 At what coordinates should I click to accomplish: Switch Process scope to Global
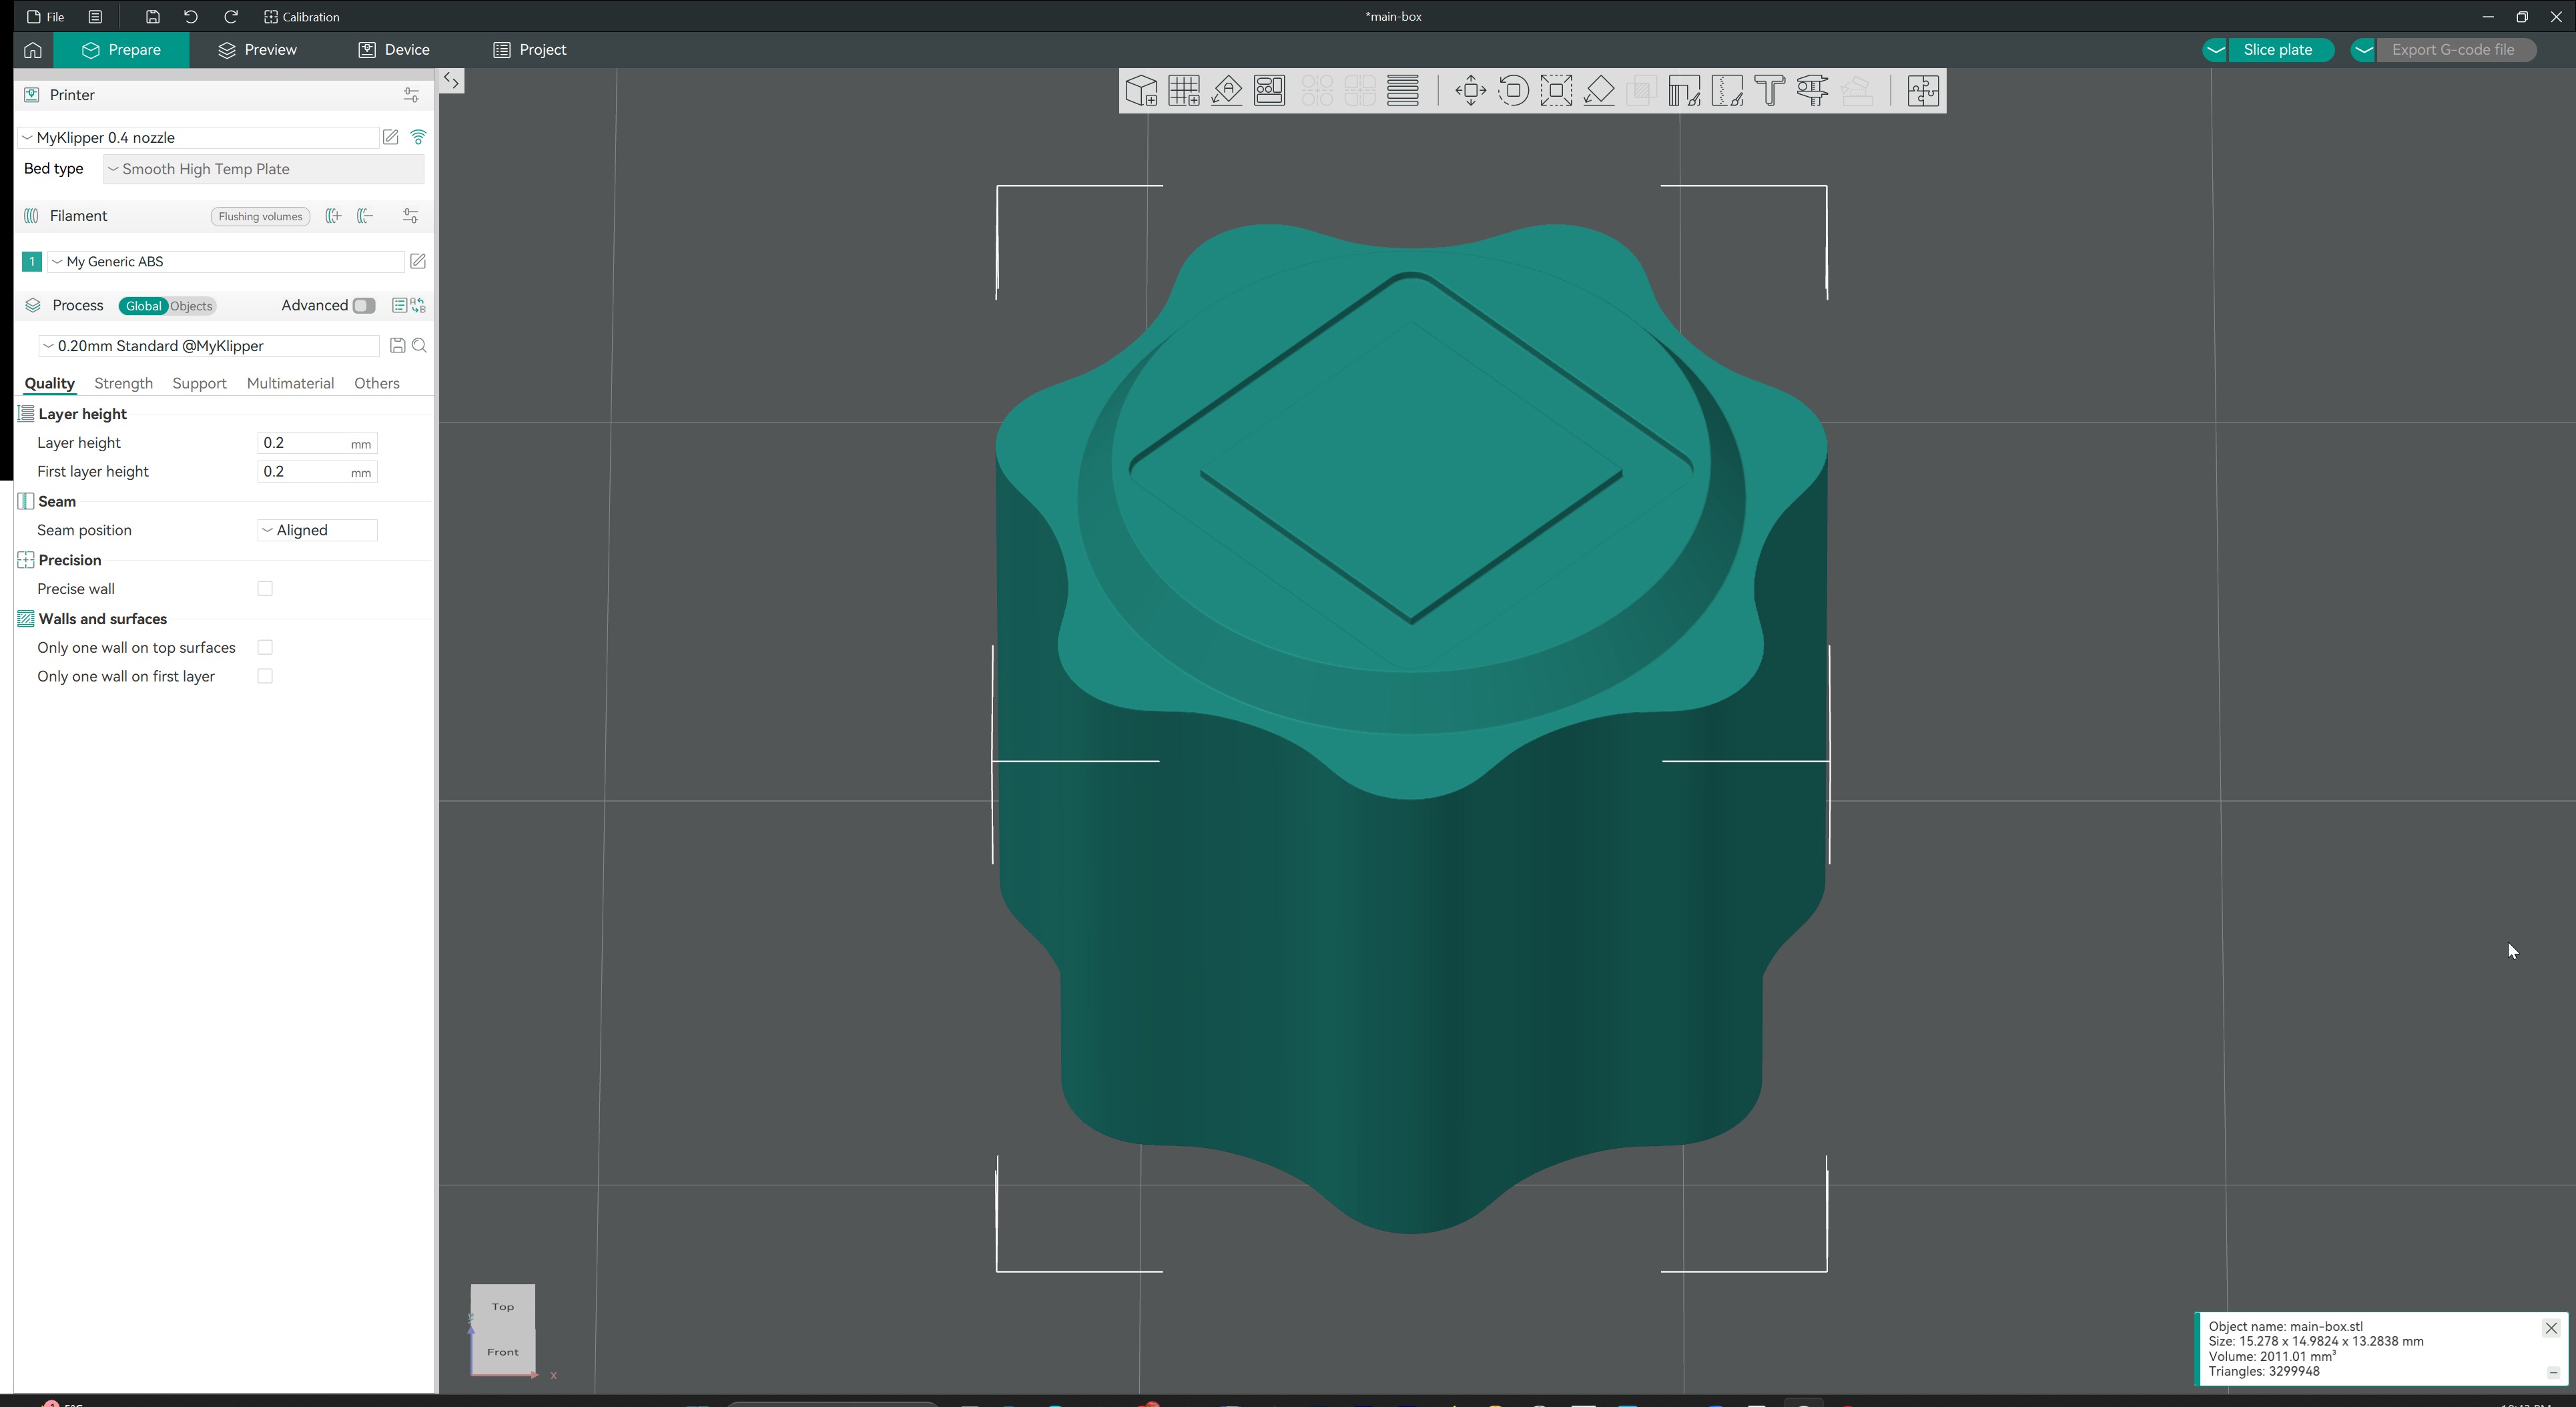click(143, 306)
